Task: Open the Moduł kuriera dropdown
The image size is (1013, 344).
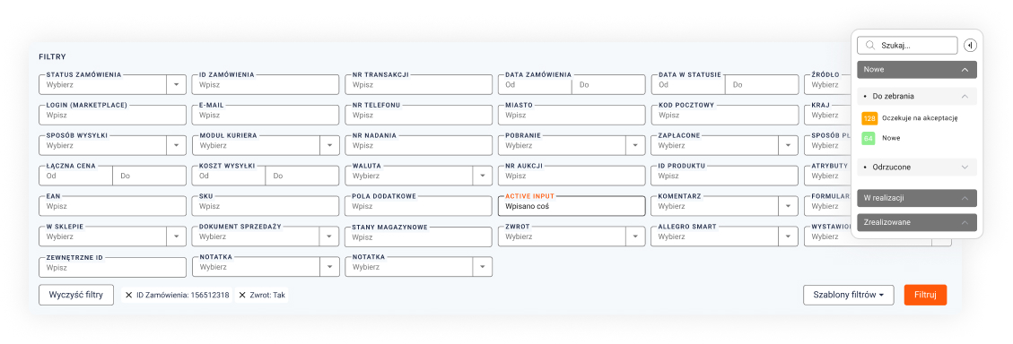Action: 266,145
